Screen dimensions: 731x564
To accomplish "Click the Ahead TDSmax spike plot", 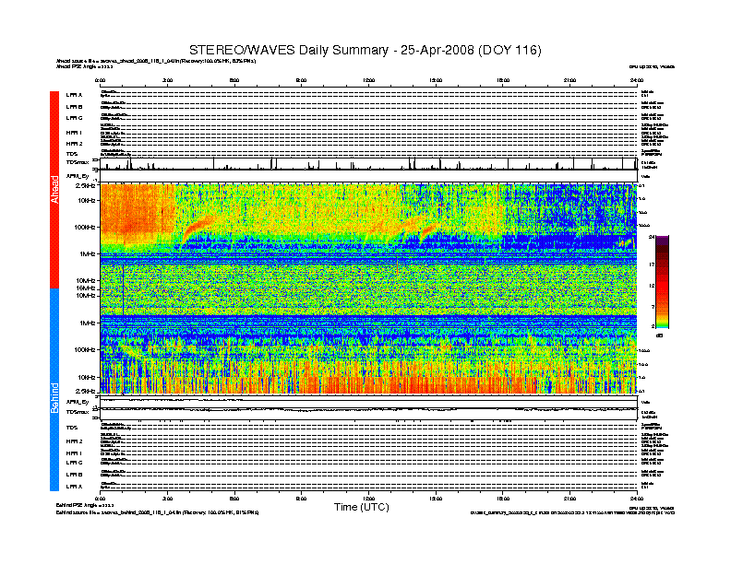I will pos(368,163).
